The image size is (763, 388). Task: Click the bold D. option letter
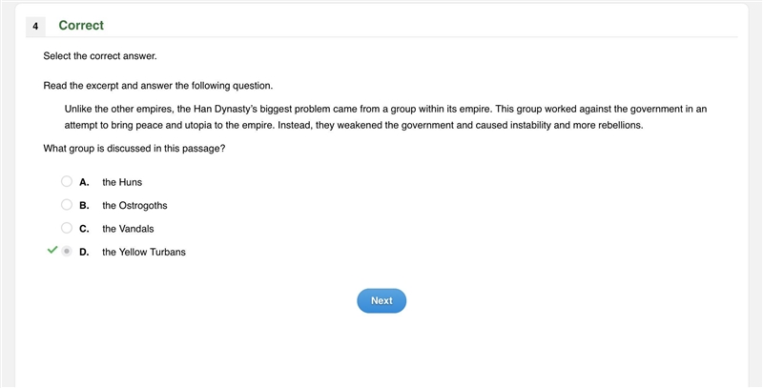coord(84,253)
